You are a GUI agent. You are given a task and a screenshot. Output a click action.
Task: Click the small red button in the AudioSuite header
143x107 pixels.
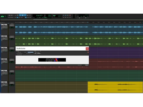(x=88, y=52)
